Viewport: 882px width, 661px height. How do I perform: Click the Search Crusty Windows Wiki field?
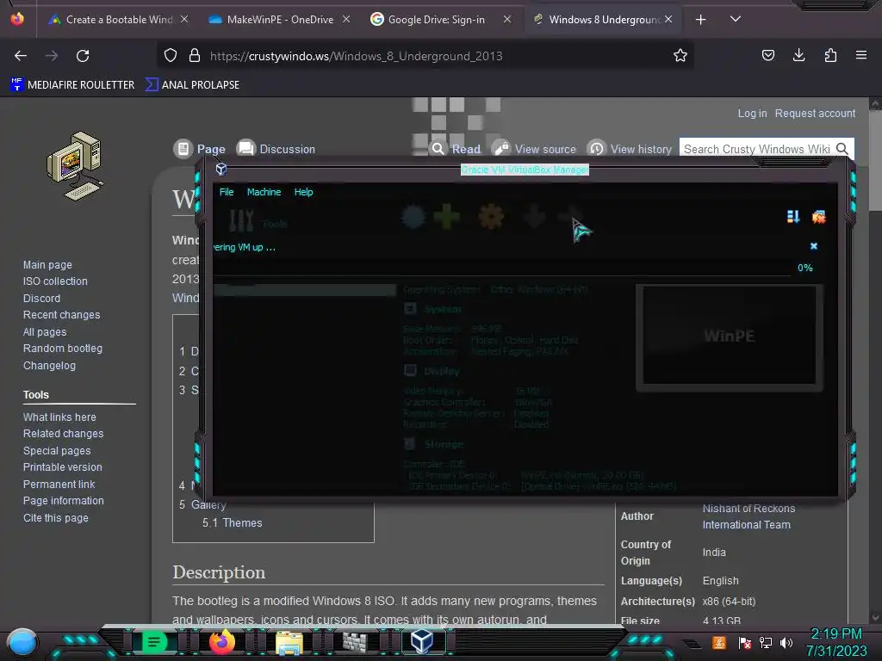pyautogui.click(x=757, y=149)
